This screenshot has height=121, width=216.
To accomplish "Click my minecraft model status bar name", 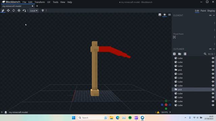I will 18,112.
